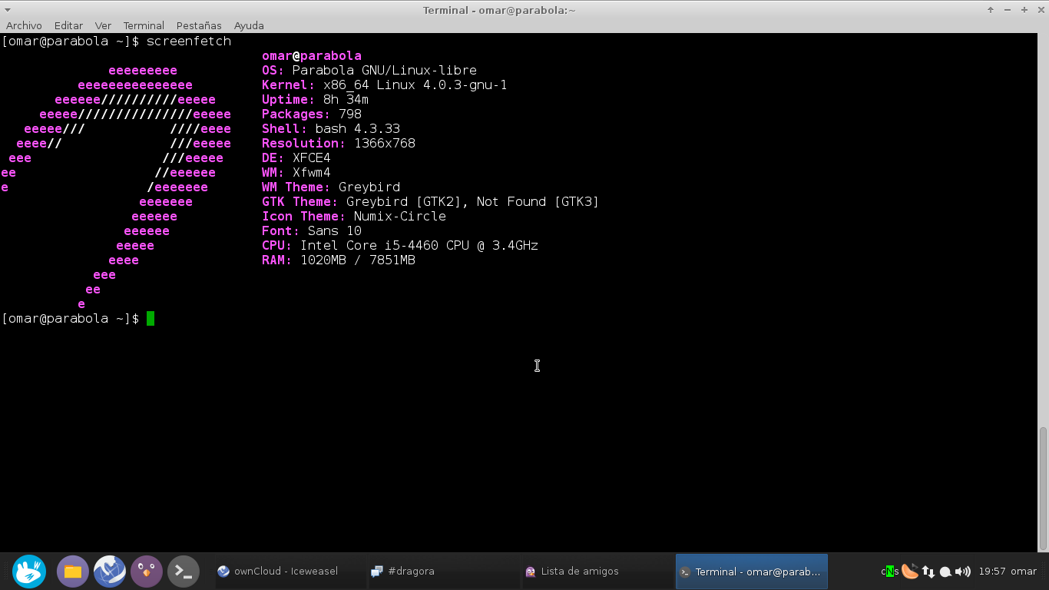Launch the file manager folder icon
The height and width of the screenshot is (590, 1049).
[73, 572]
